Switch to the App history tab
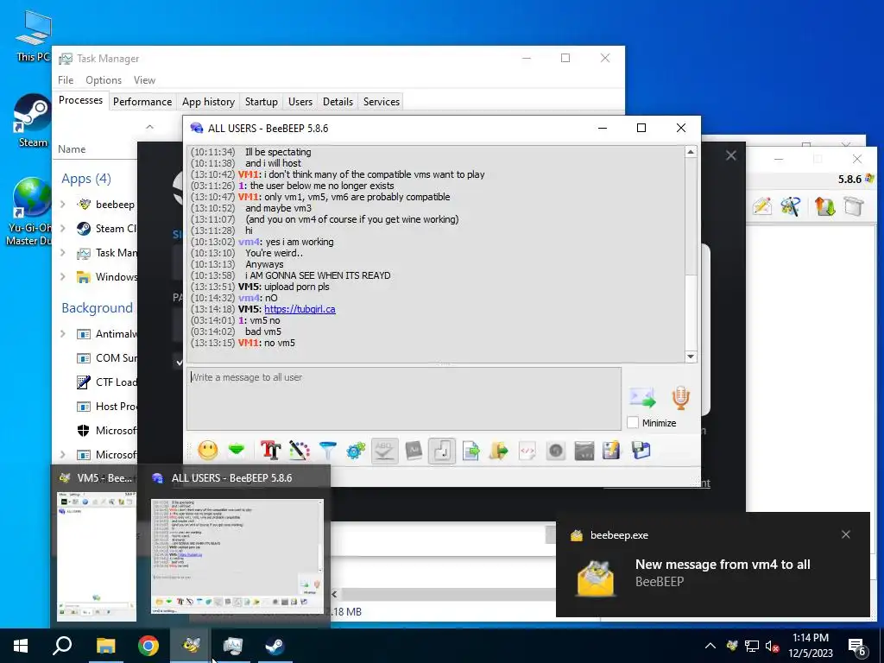The width and height of the screenshot is (884, 663). pos(208,102)
